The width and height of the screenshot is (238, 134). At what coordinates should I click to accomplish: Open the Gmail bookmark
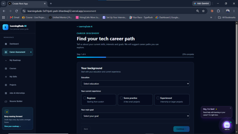pyautogui.click(x=14, y=17)
